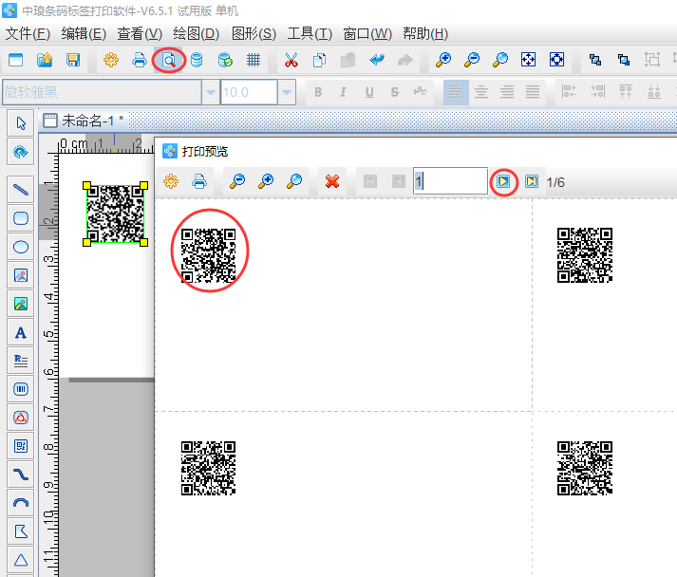This screenshot has height=577, width=677.
Task: Jump to last preview page
Action: coord(532,181)
